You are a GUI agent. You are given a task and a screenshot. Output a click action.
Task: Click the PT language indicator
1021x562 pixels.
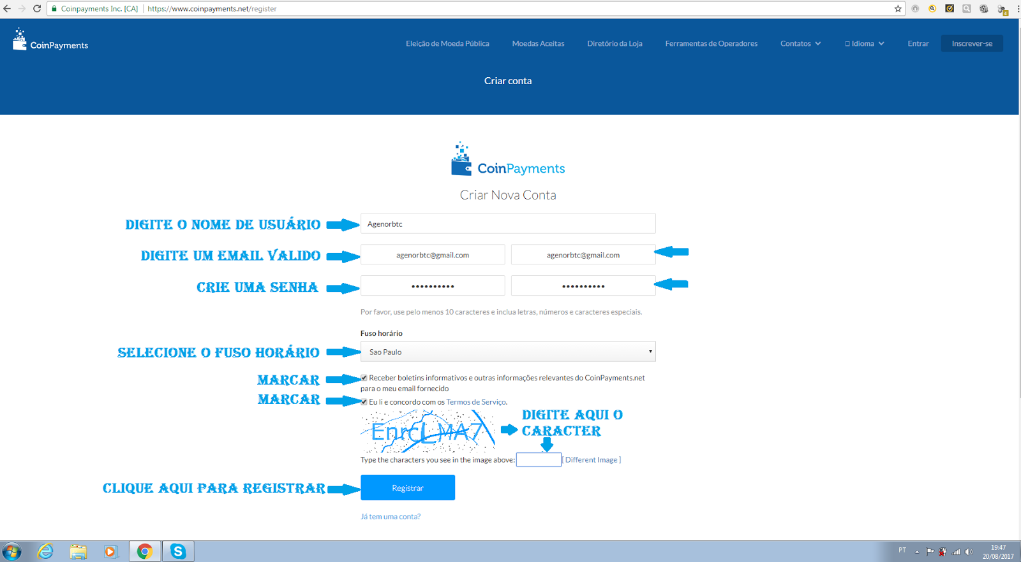[902, 550]
